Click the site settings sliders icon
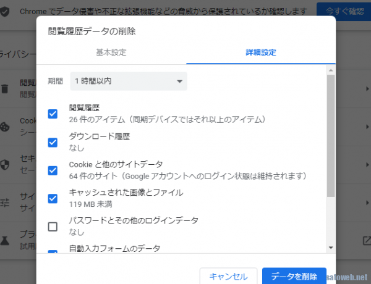This screenshot has width=371, height=284. coord(5,201)
